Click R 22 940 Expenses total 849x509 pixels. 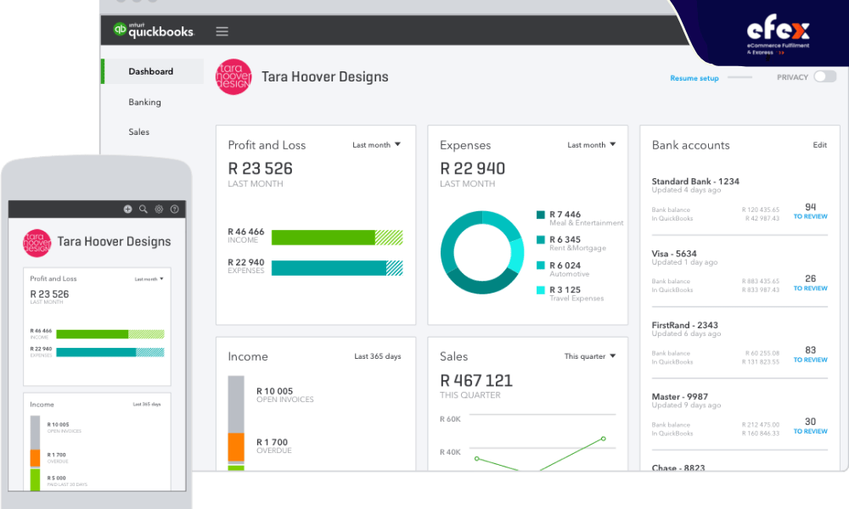472,169
